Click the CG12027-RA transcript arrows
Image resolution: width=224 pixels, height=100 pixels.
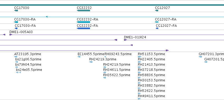click(157, 22)
